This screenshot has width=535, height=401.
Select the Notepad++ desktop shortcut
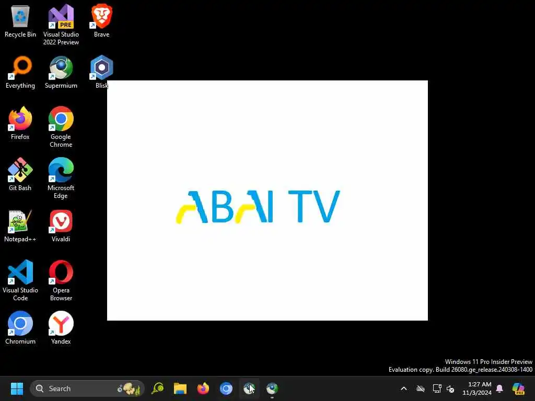20,226
